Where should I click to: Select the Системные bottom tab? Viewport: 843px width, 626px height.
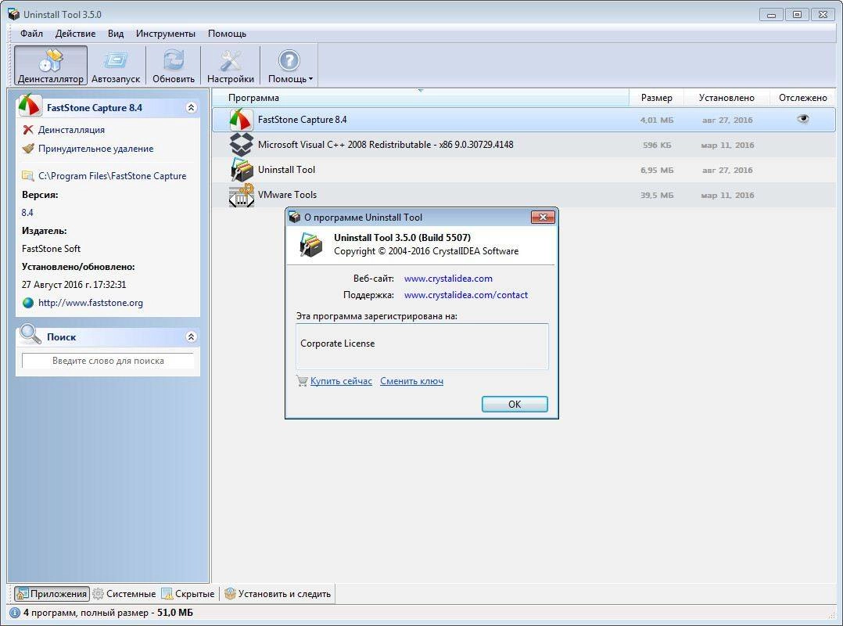[124, 594]
